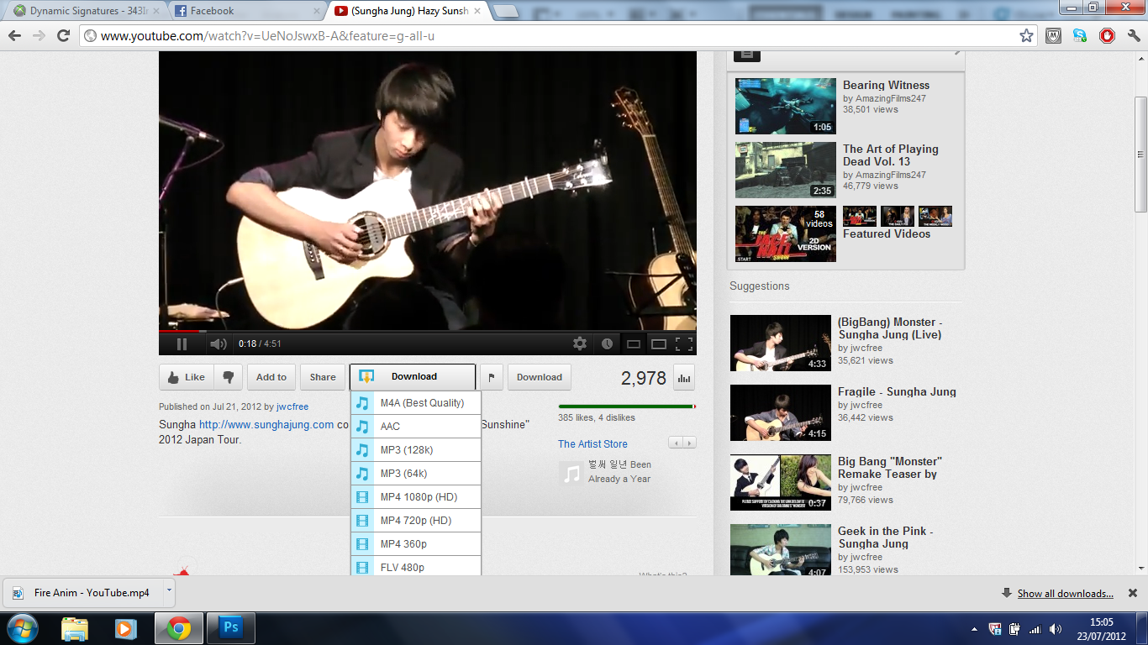Image resolution: width=1148 pixels, height=645 pixels.
Task: Open the sunghajung.com link in description
Action: pos(266,425)
